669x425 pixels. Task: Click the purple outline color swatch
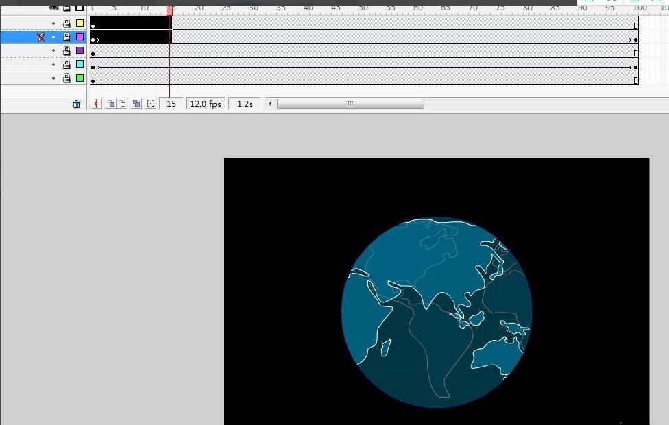[x=80, y=50]
